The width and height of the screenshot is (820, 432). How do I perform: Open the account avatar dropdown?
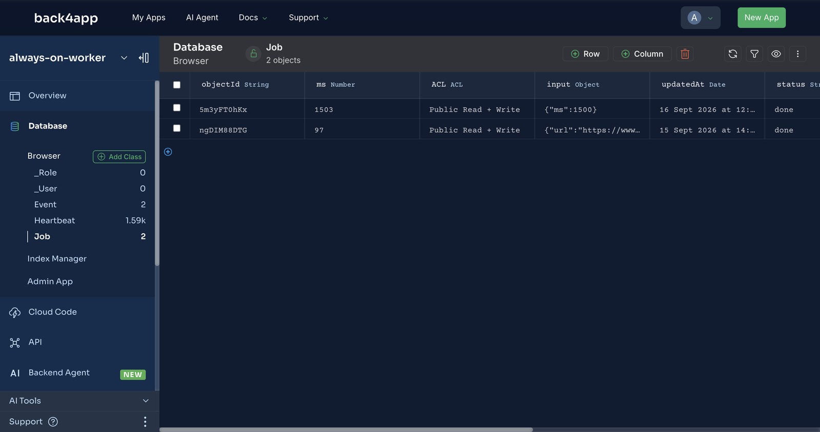(x=700, y=18)
